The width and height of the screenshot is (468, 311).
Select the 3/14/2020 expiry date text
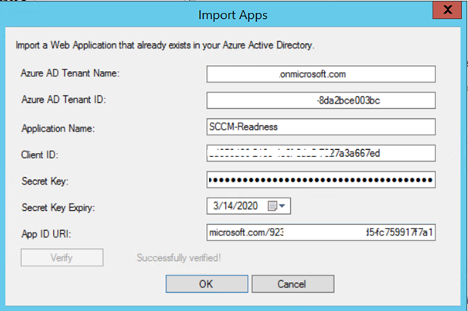pyautogui.click(x=236, y=206)
